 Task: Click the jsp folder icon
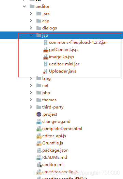pos(39,35)
